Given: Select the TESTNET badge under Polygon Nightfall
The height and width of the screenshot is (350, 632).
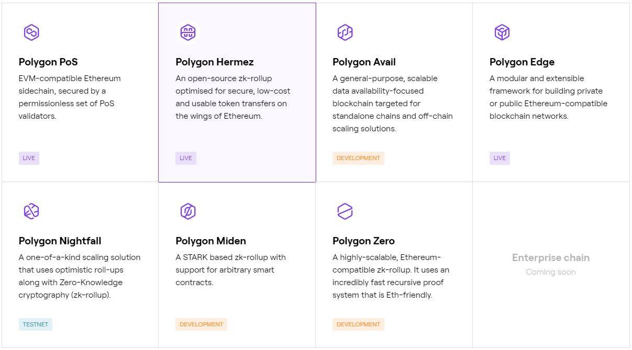Looking at the screenshot, I should [35, 324].
